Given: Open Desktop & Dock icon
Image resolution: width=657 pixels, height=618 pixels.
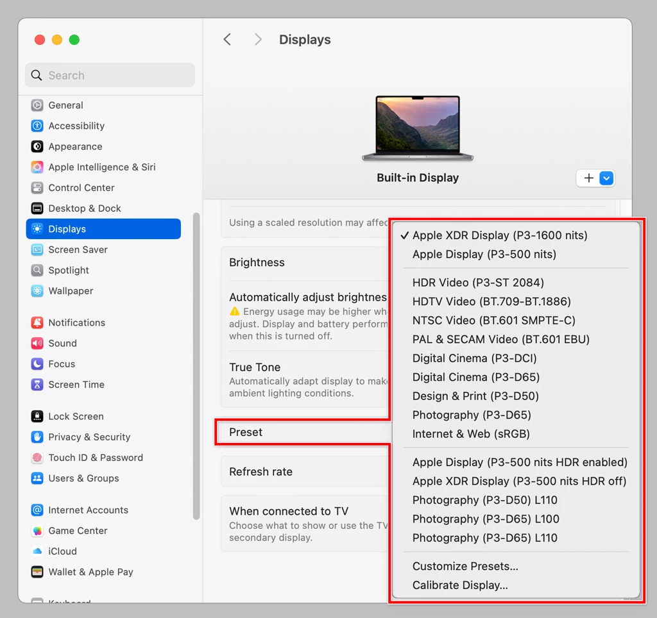Looking at the screenshot, I should click(37, 208).
